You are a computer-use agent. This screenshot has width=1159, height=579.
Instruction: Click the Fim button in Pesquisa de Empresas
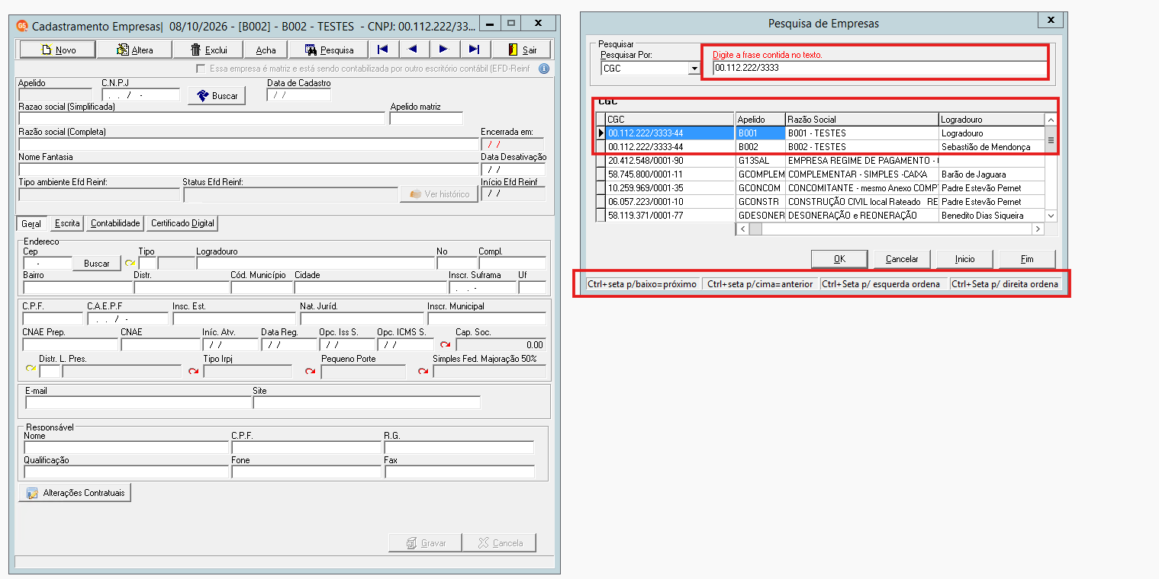click(1027, 259)
